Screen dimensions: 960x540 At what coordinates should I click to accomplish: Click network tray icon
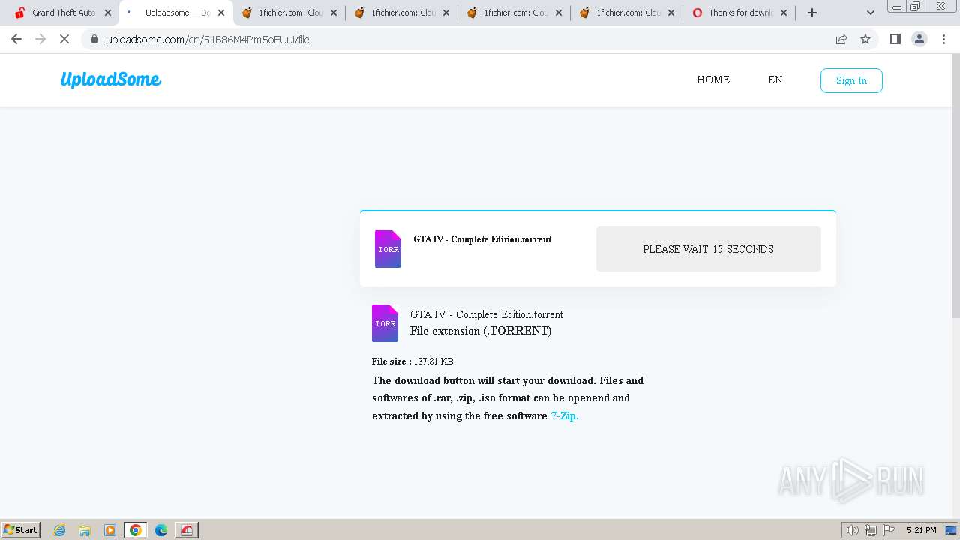click(x=871, y=530)
